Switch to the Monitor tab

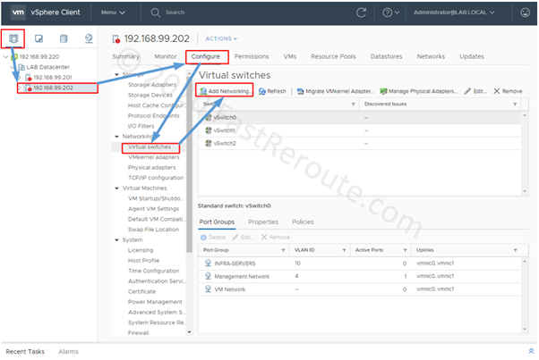click(x=166, y=56)
